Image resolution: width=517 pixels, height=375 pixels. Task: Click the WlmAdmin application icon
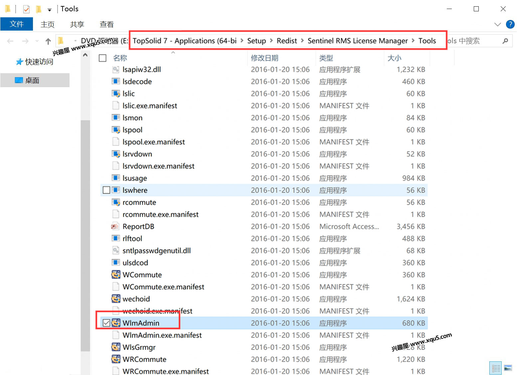pos(116,323)
